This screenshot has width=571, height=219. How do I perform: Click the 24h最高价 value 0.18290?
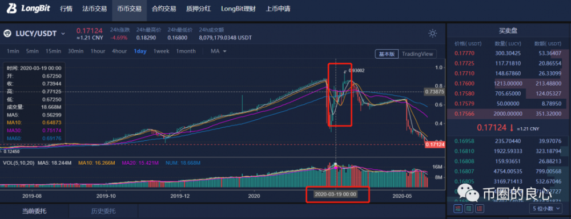tap(146, 38)
